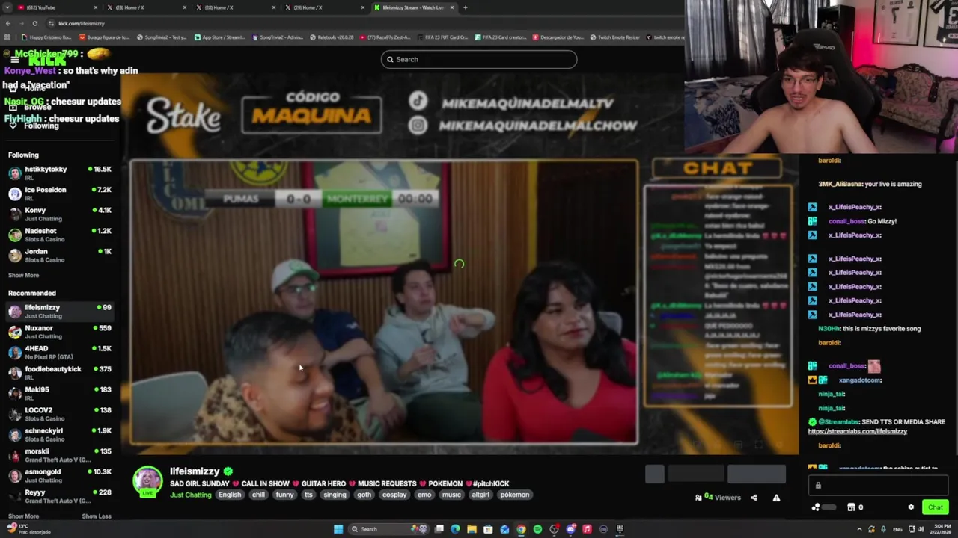Open the Happy Cristiano bookmark
The height and width of the screenshot is (538, 958).
click(x=46, y=37)
